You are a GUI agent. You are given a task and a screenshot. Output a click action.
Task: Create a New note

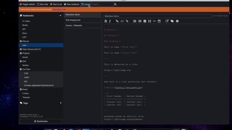[42, 4]
